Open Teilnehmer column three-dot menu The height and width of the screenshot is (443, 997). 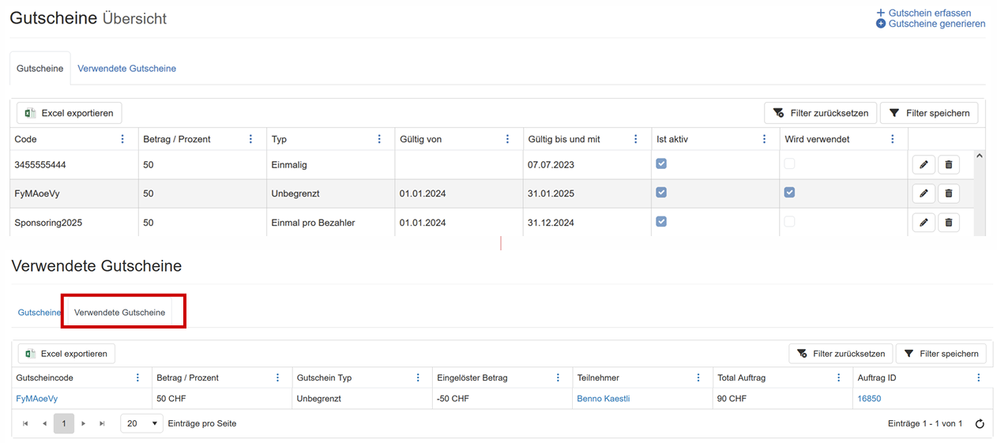698,378
